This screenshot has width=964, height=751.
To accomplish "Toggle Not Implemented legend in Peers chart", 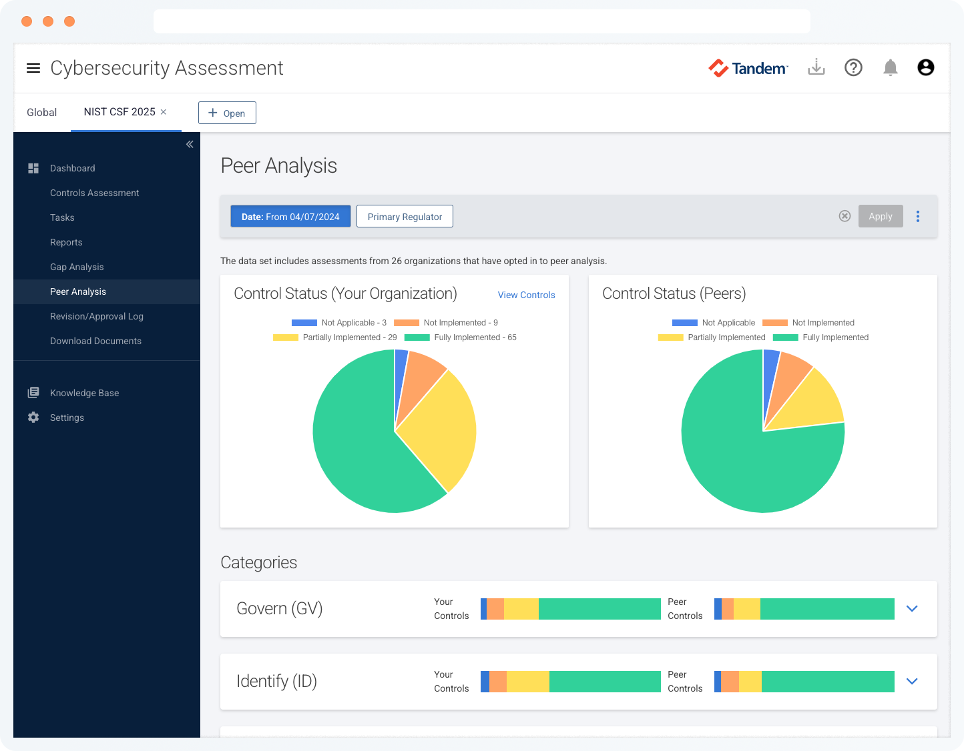I will [808, 323].
